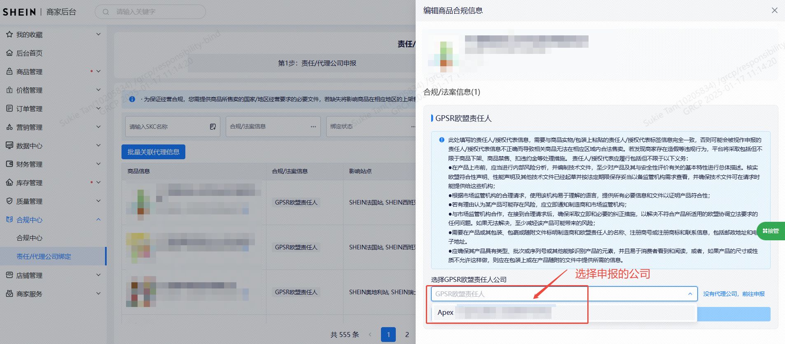Click the keyword search box at top

click(x=150, y=12)
